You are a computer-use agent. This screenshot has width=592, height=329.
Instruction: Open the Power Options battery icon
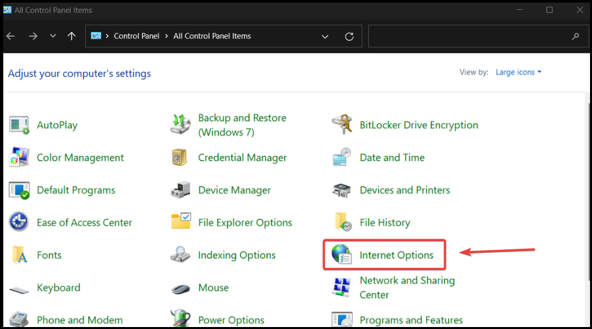180,318
